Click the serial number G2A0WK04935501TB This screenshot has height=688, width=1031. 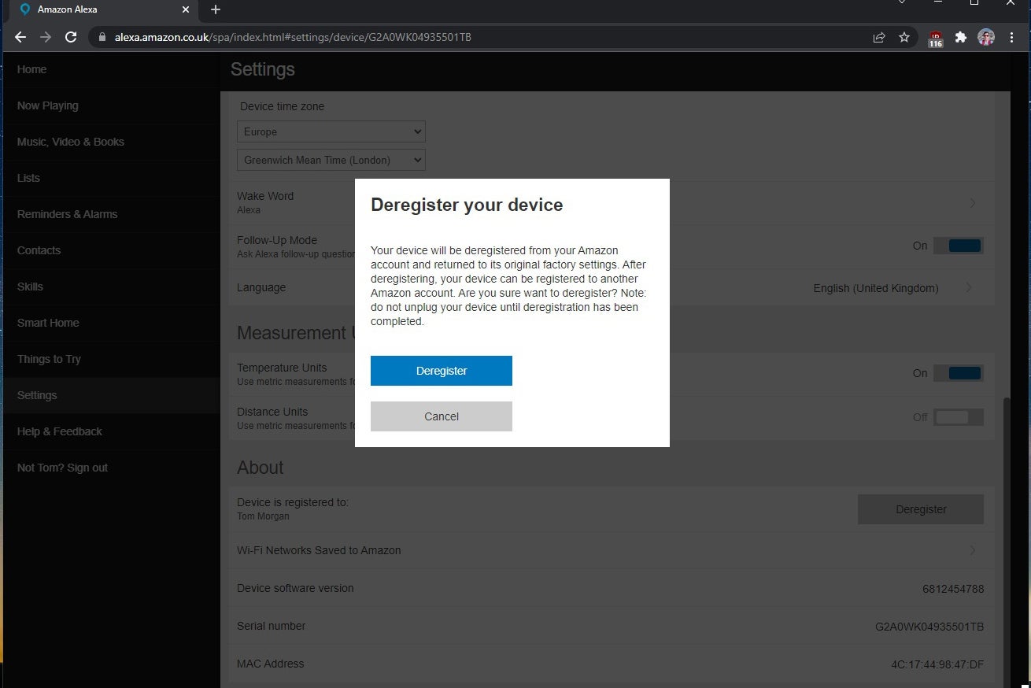click(x=929, y=627)
